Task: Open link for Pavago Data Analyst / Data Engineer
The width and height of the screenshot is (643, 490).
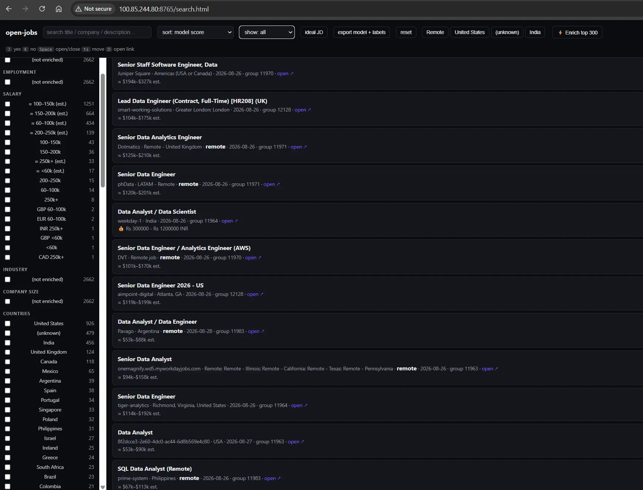Action: point(256,331)
